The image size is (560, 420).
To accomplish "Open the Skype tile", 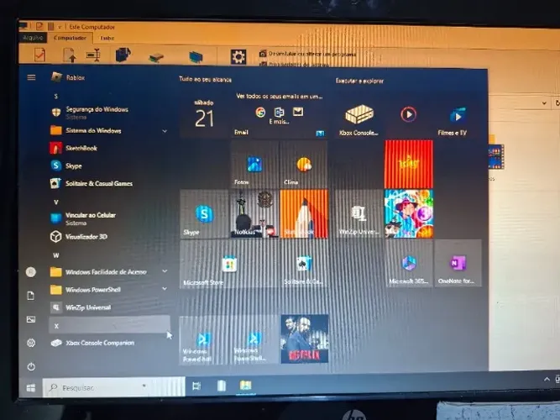I will coord(204,213).
